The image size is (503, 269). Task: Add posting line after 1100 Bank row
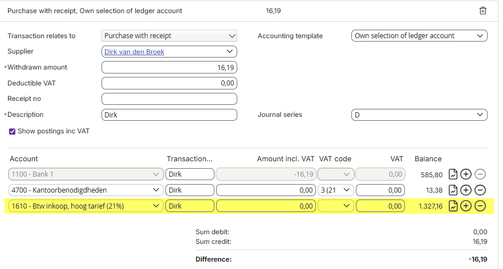(x=466, y=174)
